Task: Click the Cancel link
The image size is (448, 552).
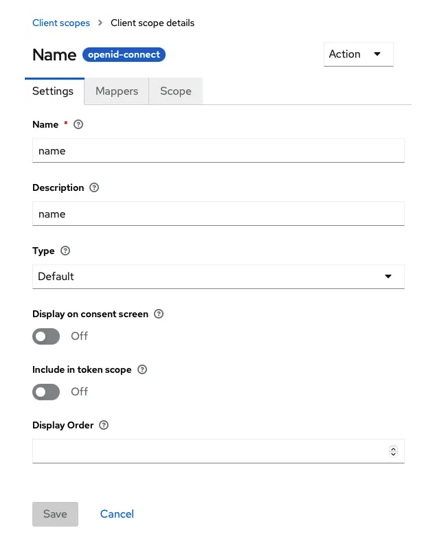Action: [117, 514]
